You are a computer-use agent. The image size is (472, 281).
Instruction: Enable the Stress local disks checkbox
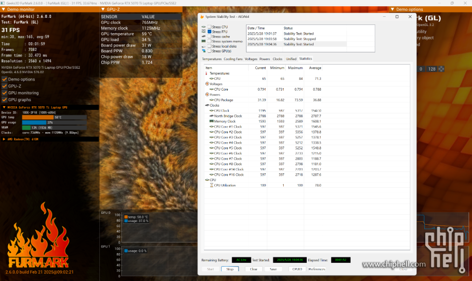pyautogui.click(x=210, y=46)
